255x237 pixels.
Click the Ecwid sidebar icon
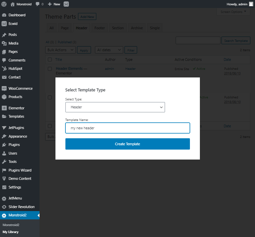pos(4,24)
